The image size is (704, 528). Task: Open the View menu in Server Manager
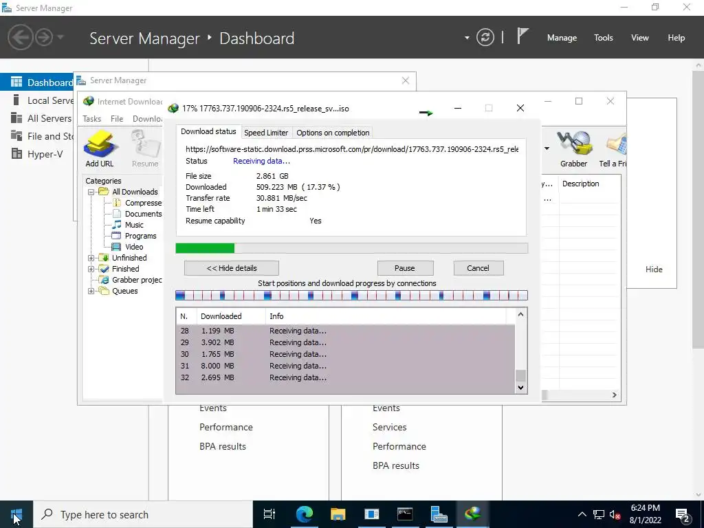[640, 38]
